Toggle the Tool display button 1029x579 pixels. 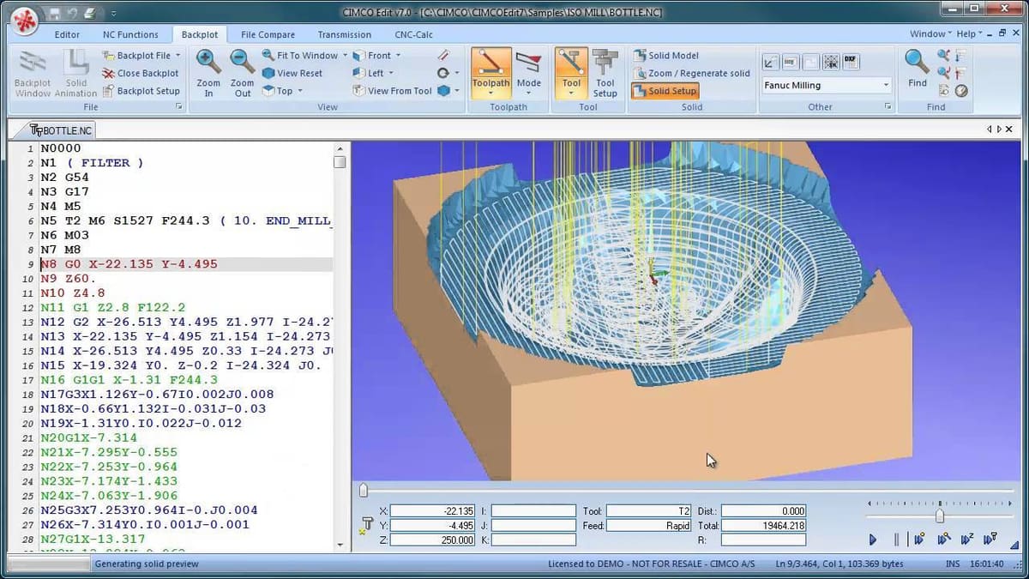[571, 74]
